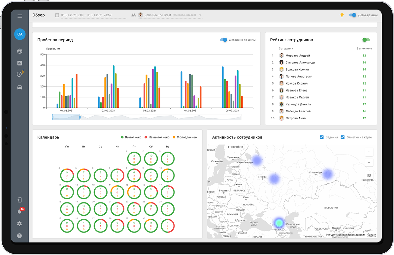
Task: Click the 01.02.2021 bar group label
Action: click(x=67, y=111)
